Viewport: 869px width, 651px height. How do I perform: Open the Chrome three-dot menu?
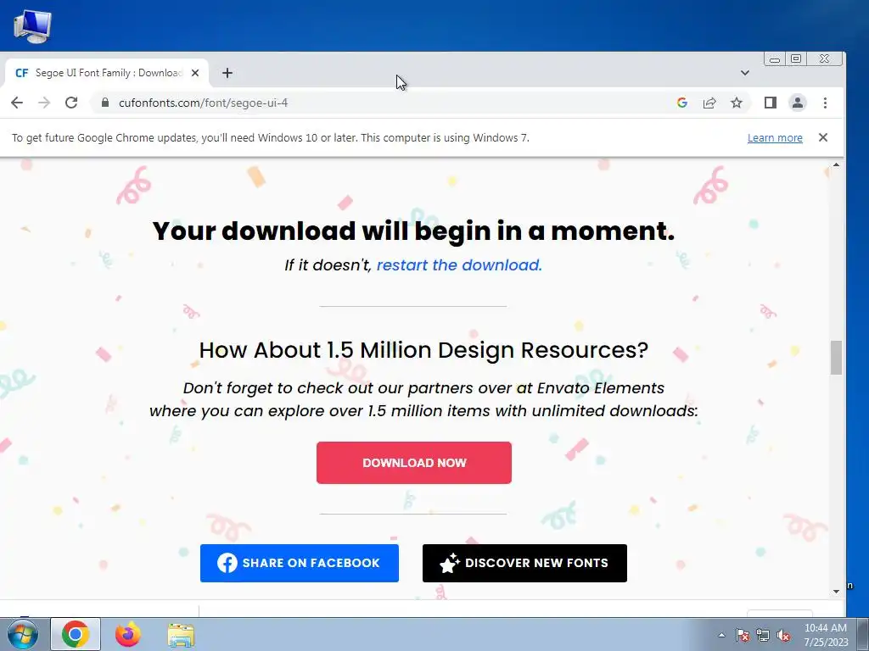tap(825, 103)
